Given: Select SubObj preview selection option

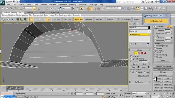Looking at the screenshot, I should 136,72.
